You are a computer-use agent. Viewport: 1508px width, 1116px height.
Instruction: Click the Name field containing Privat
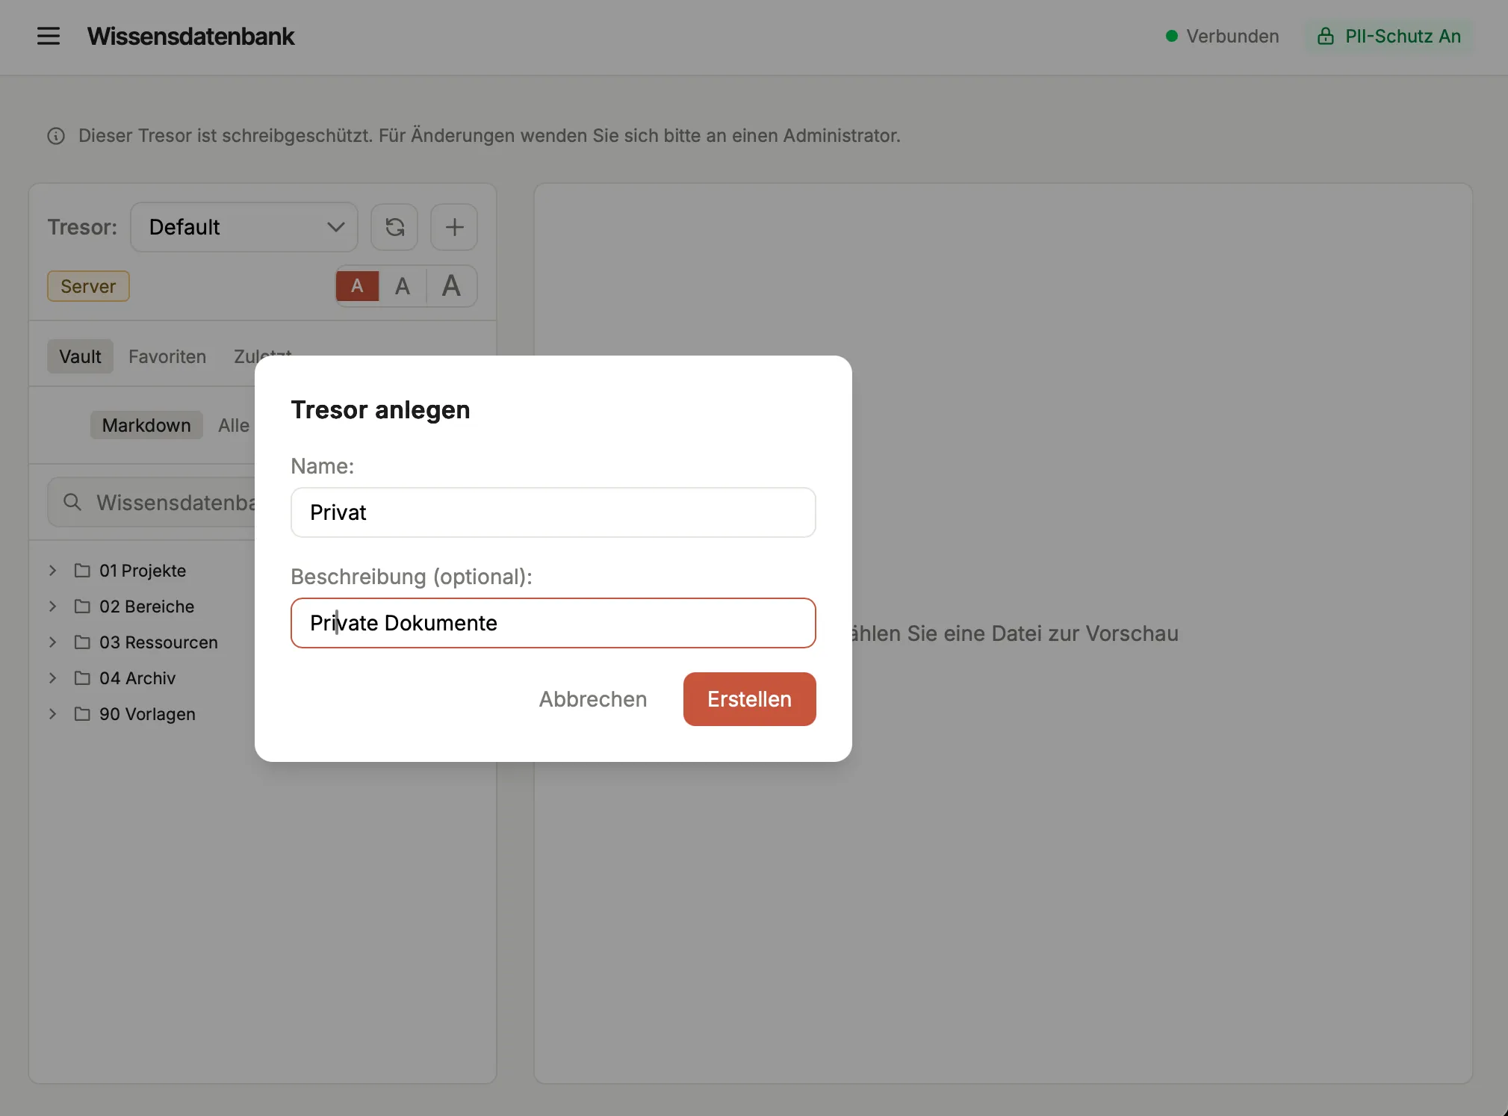click(553, 512)
